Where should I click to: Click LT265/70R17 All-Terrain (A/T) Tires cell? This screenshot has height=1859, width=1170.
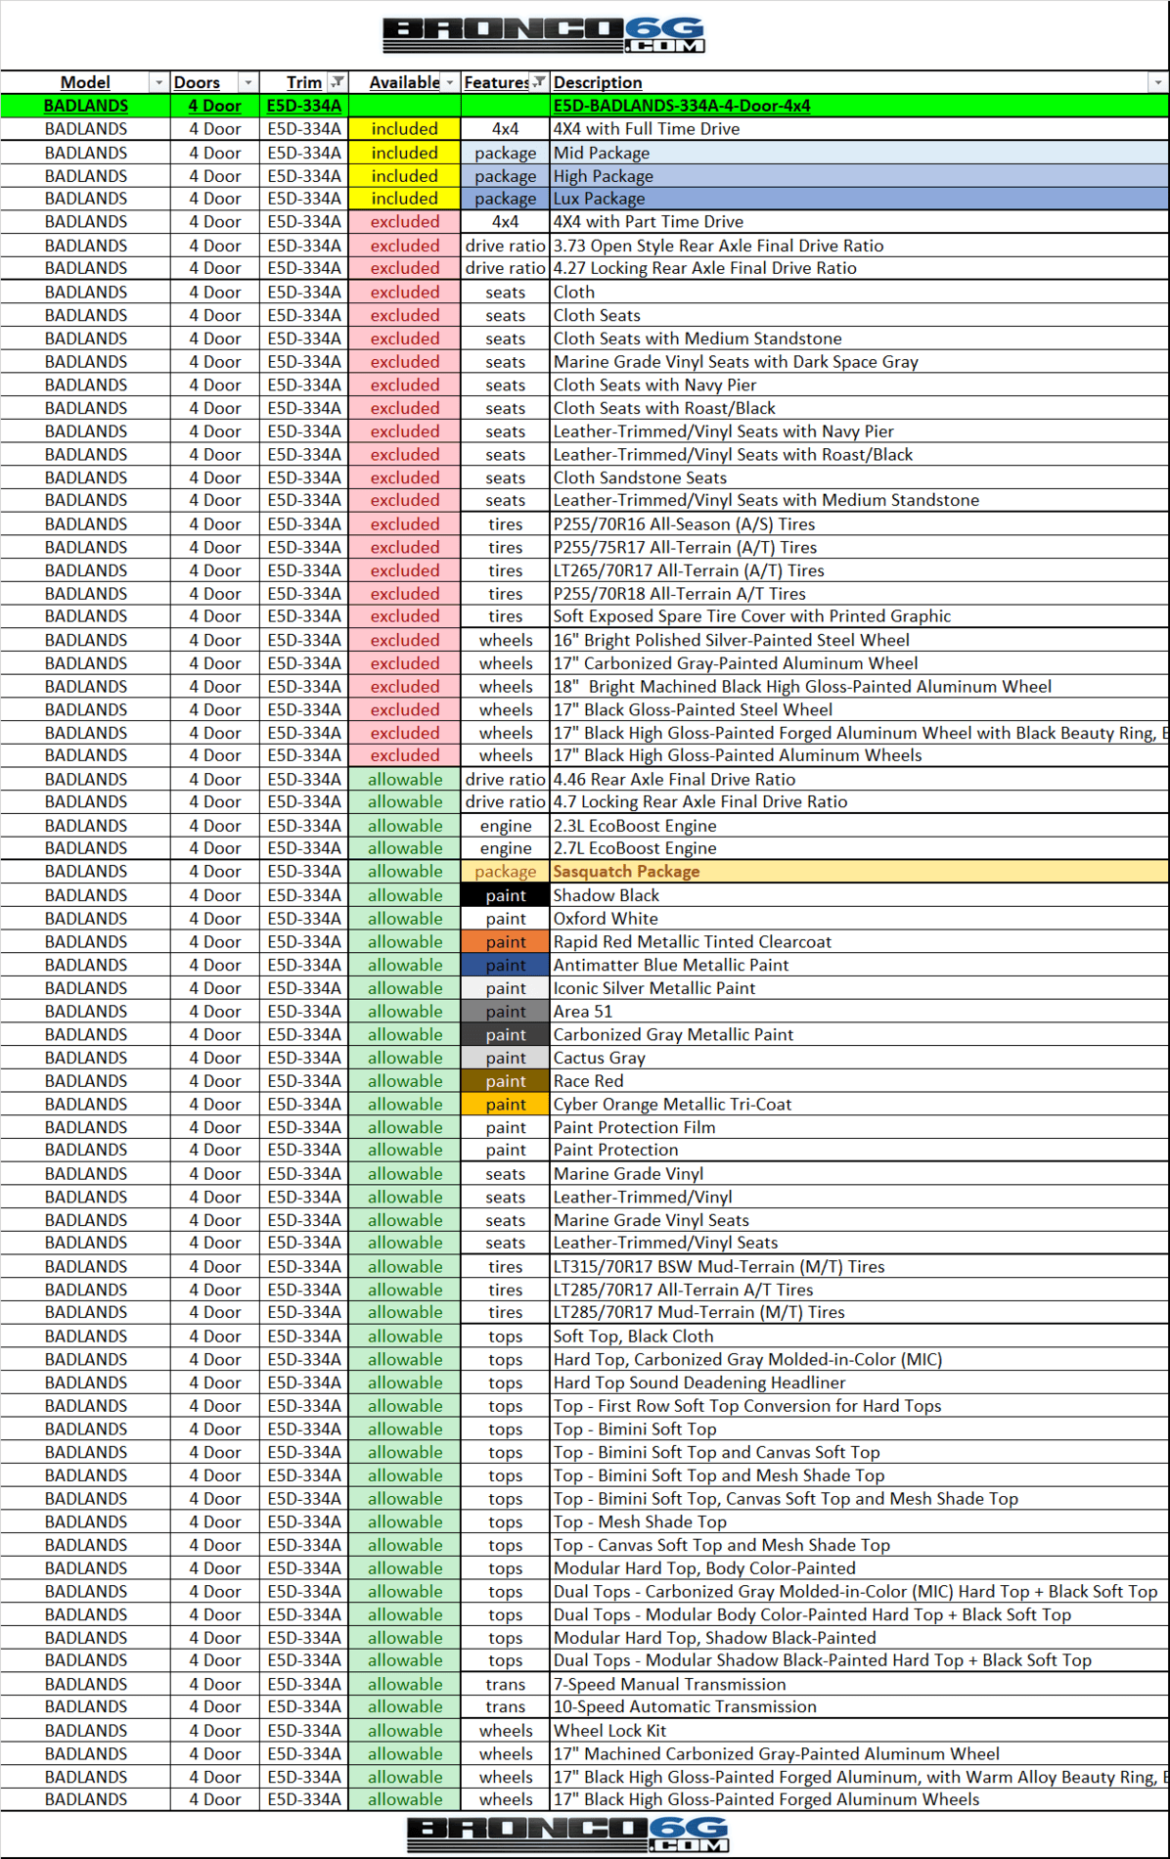pos(860,570)
